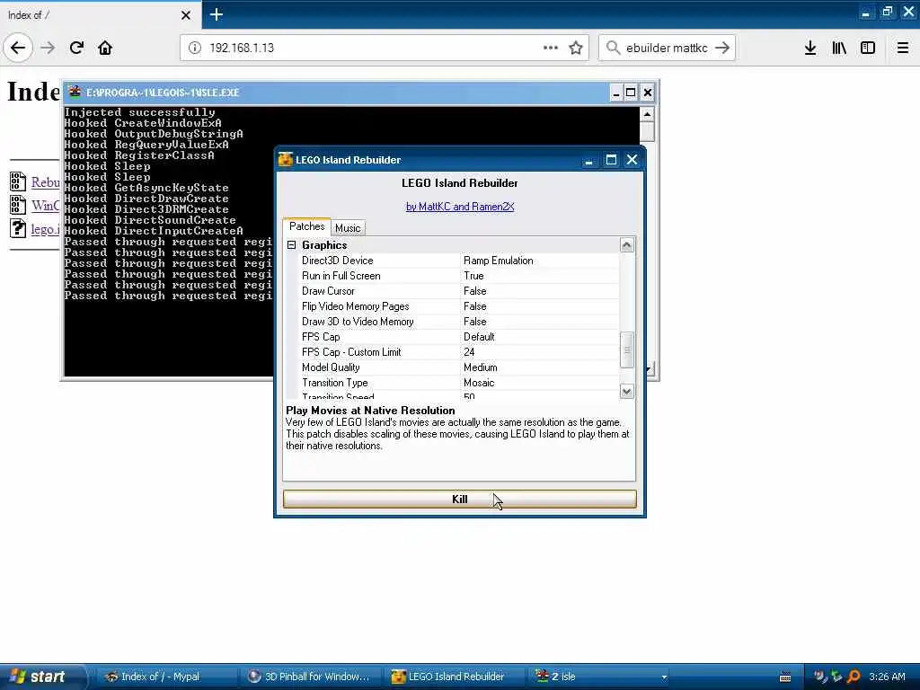Maximize the ISLE.EXE console window
This screenshot has height=690, width=920.
point(631,93)
